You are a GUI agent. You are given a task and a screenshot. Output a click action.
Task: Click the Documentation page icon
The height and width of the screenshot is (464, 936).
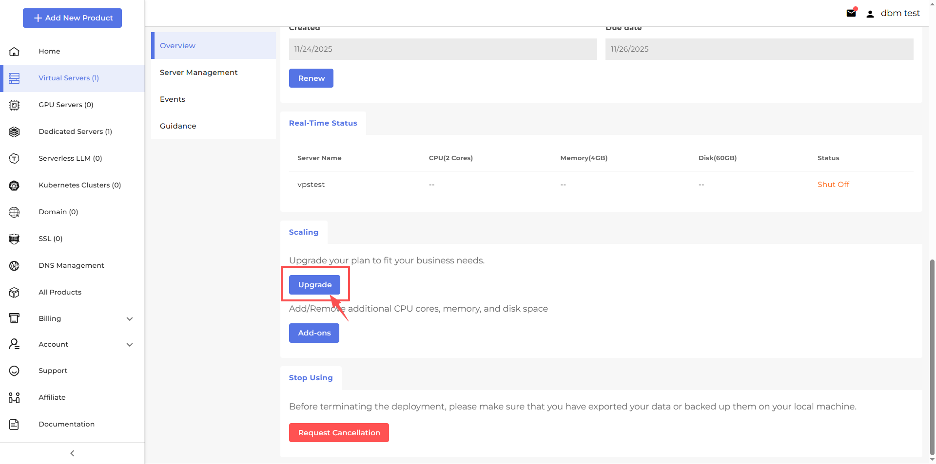click(14, 424)
